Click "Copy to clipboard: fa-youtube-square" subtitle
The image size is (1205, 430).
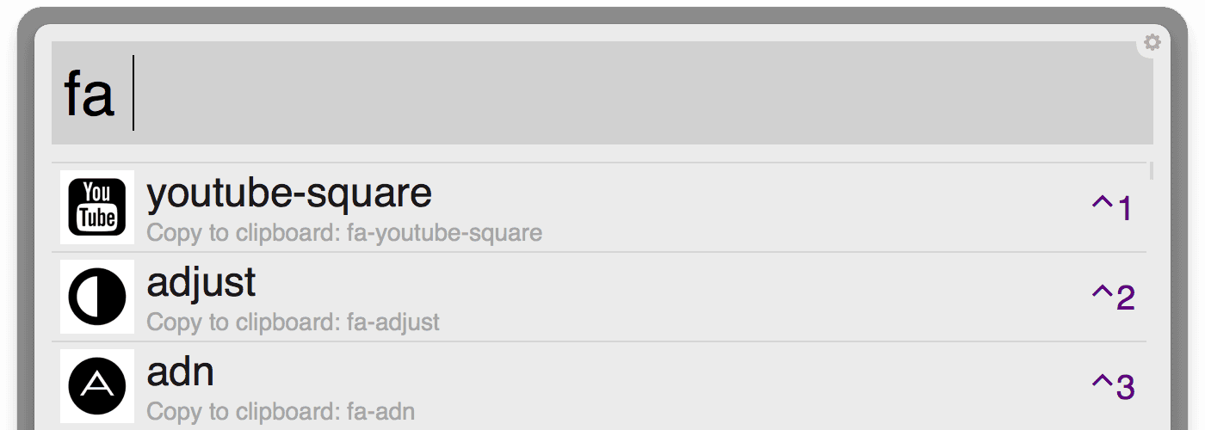click(x=344, y=233)
